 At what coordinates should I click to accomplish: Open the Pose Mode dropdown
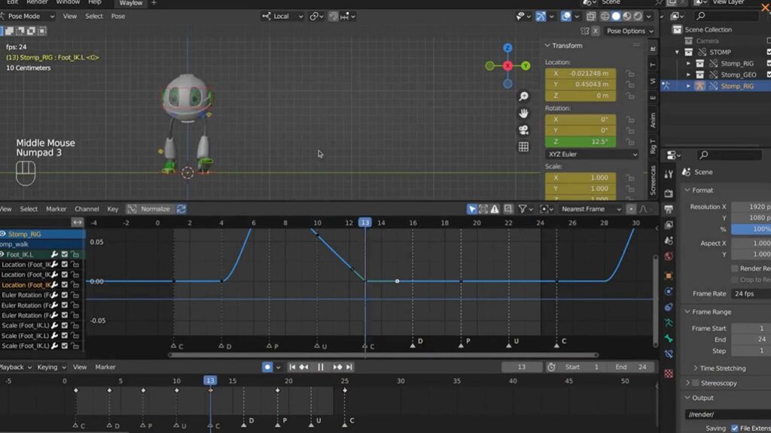coord(28,17)
